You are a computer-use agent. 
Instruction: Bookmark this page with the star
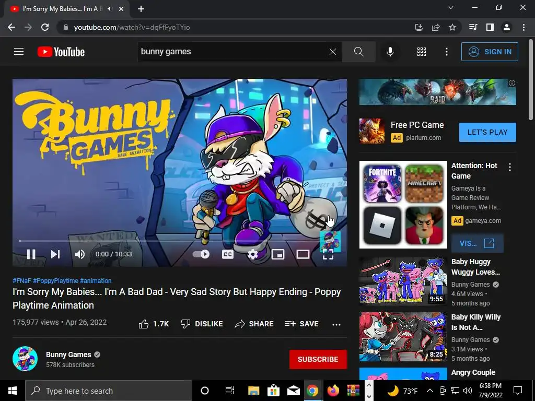[x=452, y=27]
